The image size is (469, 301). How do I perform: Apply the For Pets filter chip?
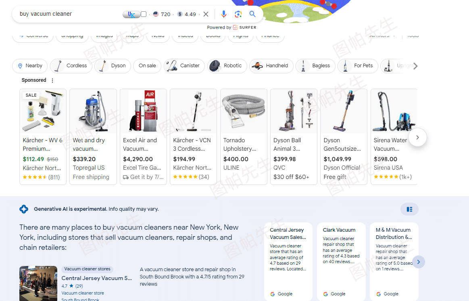click(358, 66)
